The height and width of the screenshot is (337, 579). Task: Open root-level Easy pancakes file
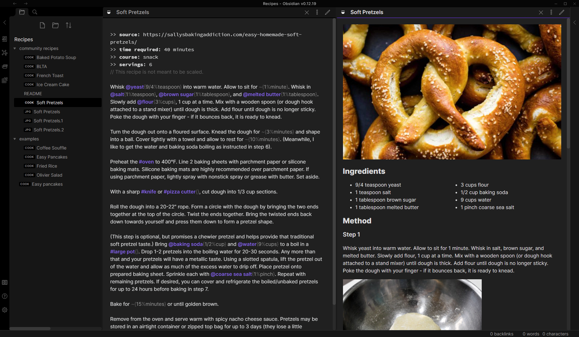click(x=58, y=184)
